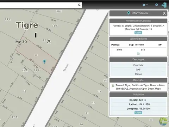169x127 pixels.
Task: Download the DXF file
Action: click(138, 69)
